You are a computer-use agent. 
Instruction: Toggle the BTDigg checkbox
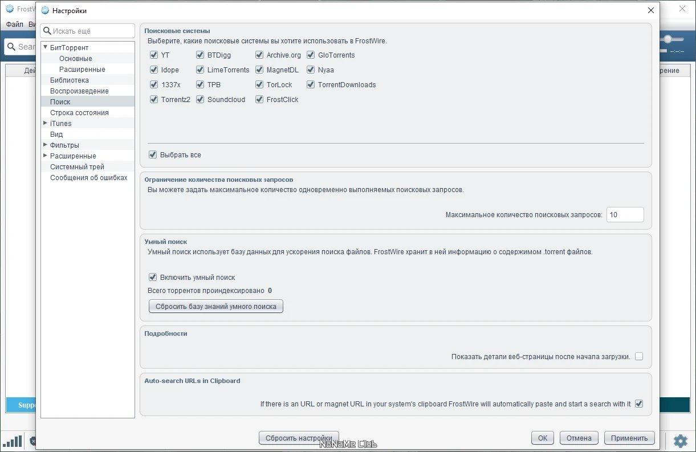click(200, 55)
